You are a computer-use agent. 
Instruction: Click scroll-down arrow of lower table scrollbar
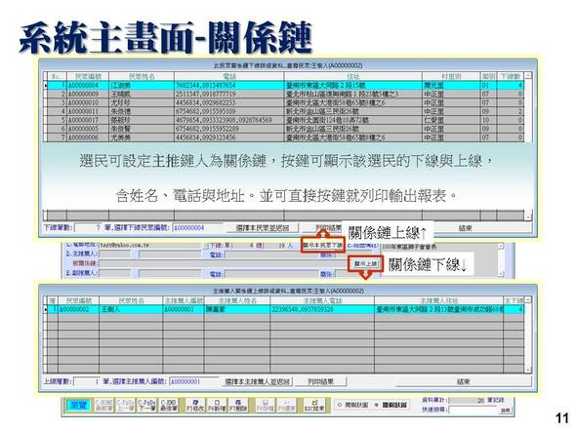click(x=528, y=370)
